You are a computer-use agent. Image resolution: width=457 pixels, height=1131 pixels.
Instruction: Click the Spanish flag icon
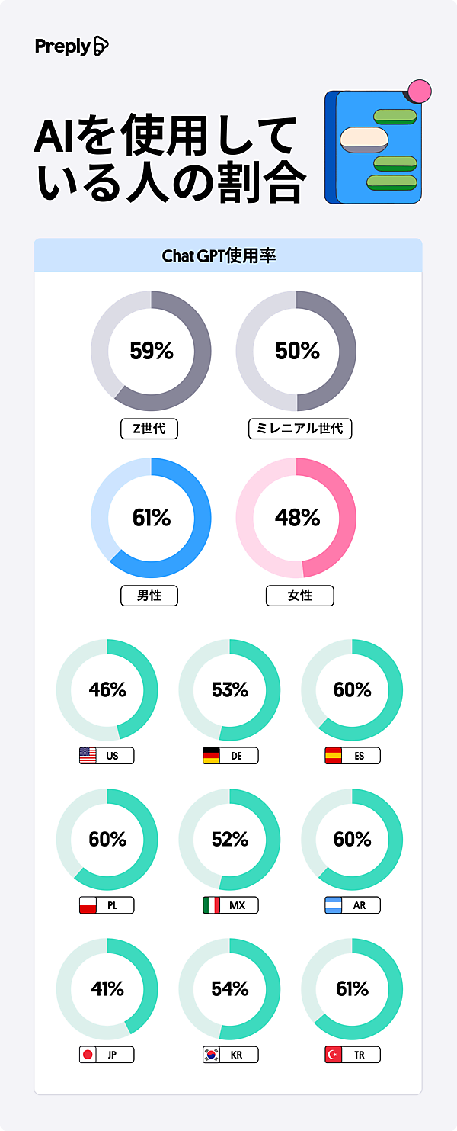[333, 756]
